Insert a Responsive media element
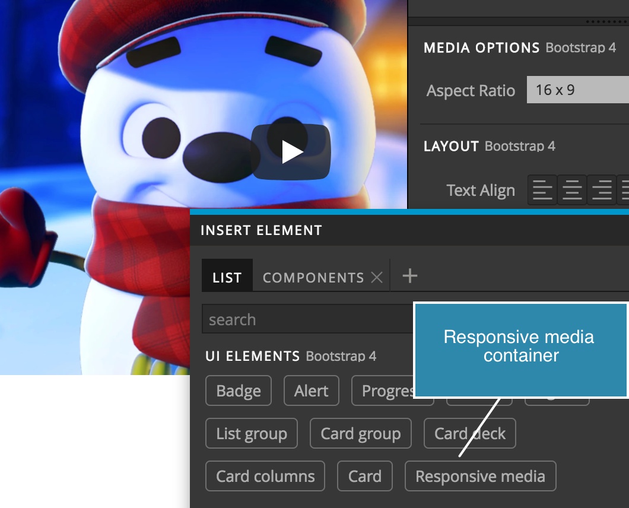629x508 pixels. 480,477
